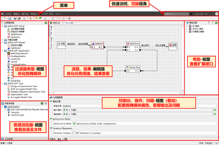The height and width of the screenshot is (145, 219).
Task: Open the Parameter Package button
Action: 73,133
